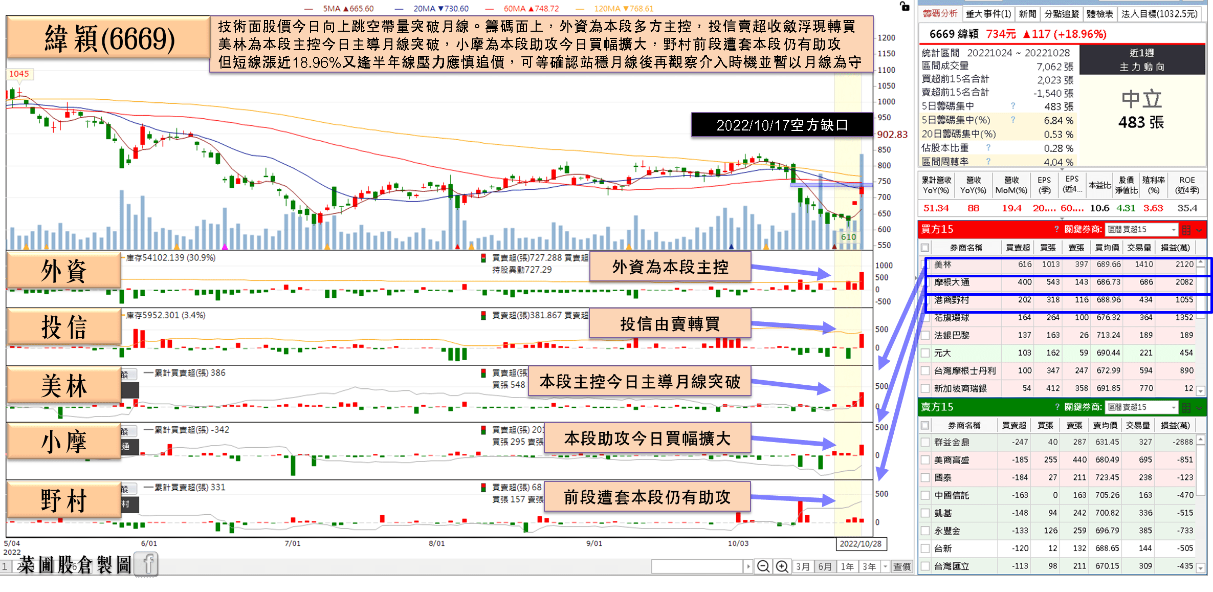1213x592 pixels.
Task: Set chart range to 3年
Action: (869, 566)
